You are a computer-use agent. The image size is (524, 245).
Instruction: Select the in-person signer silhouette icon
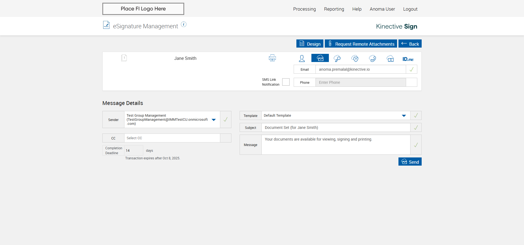tap(302, 58)
